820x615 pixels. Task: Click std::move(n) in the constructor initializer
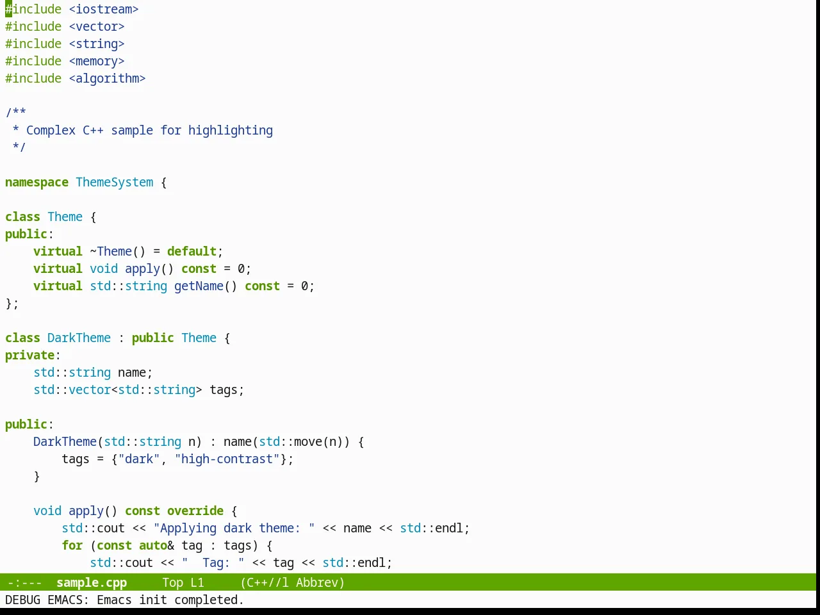point(301,441)
